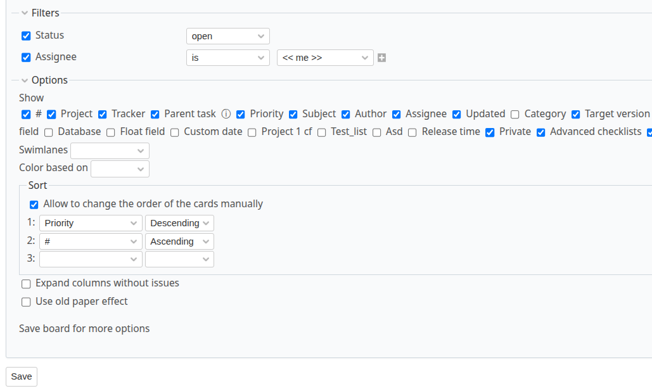Click the green plus to add another assignee value

tap(381, 57)
